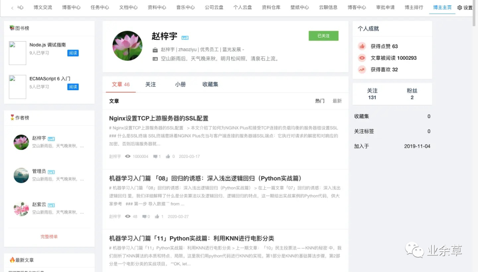Screen dimensions: 478x272
Task: Open the Nginx设置TCP上游服务器的SSL配置 article
Action: pyautogui.click(x=158, y=118)
